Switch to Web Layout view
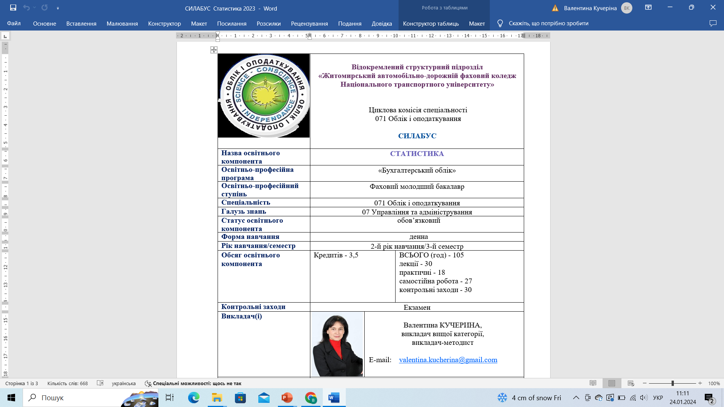 (x=630, y=383)
